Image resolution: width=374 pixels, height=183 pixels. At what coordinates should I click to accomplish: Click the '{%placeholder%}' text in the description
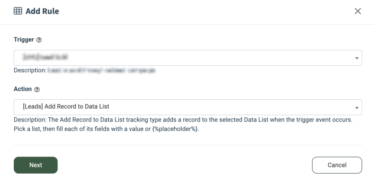[175, 130]
